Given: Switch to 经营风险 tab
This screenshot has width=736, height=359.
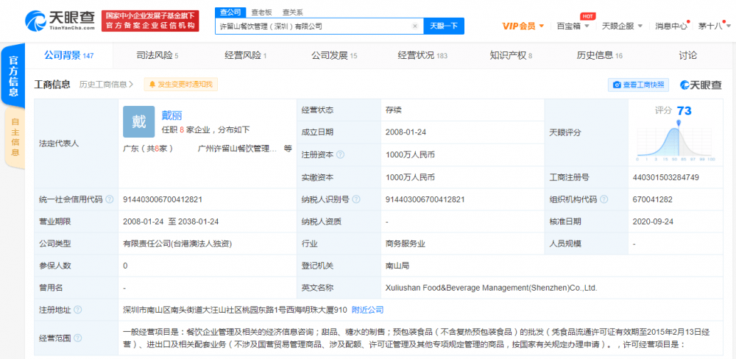Looking at the screenshot, I should point(246,56).
